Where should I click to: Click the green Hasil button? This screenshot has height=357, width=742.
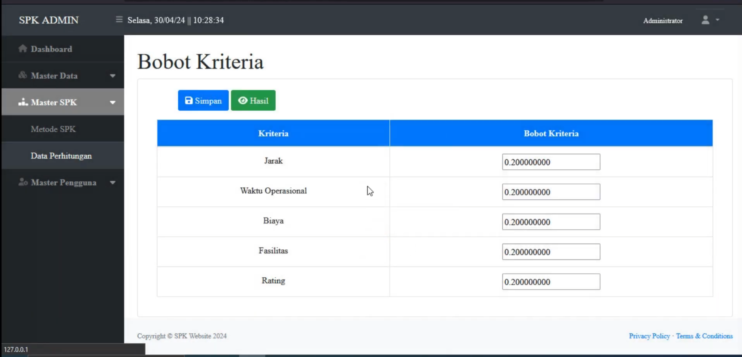[253, 100]
